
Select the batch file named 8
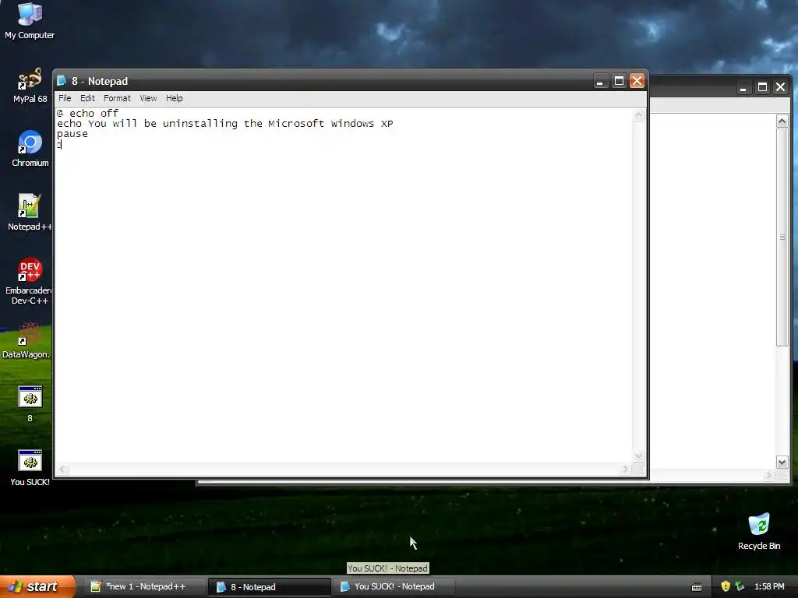pyautogui.click(x=30, y=404)
